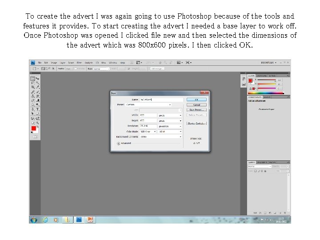
Task: Select the Blur tool
Action: pos(32,105)
